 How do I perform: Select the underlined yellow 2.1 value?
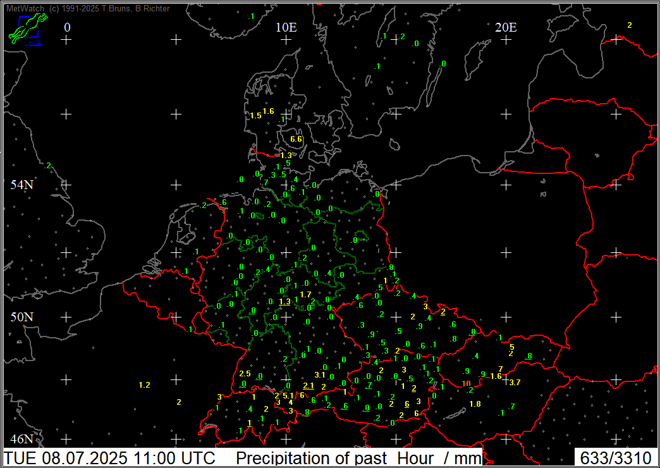pyautogui.click(x=309, y=386)
